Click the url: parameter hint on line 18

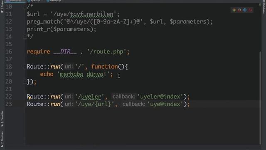[x=69, y=67]
